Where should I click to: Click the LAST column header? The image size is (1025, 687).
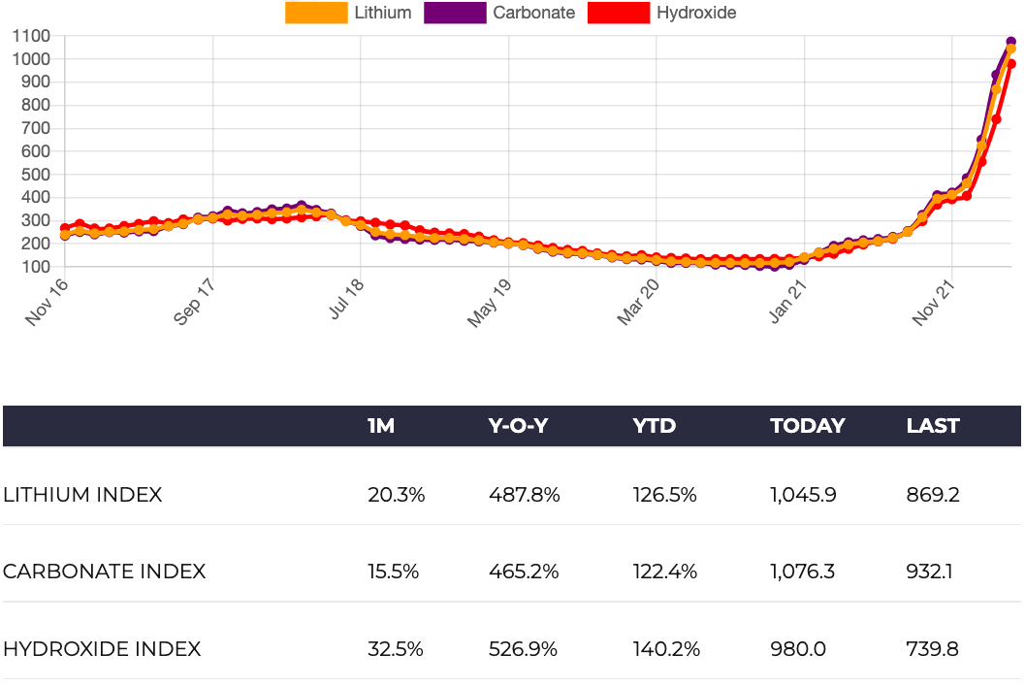(932, 426)
